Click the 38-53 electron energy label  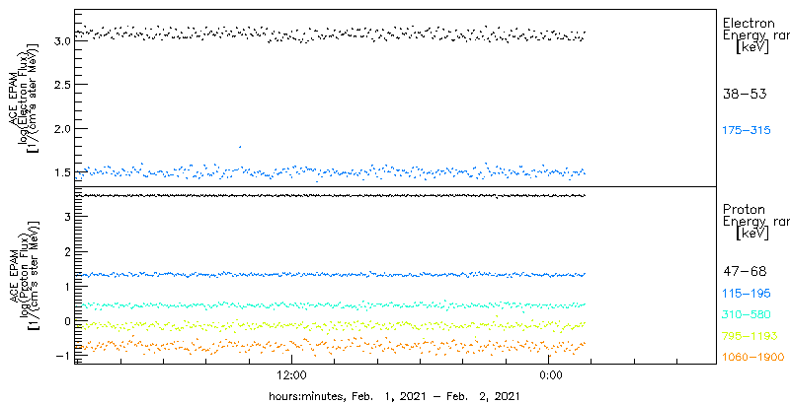pos(745,94)
